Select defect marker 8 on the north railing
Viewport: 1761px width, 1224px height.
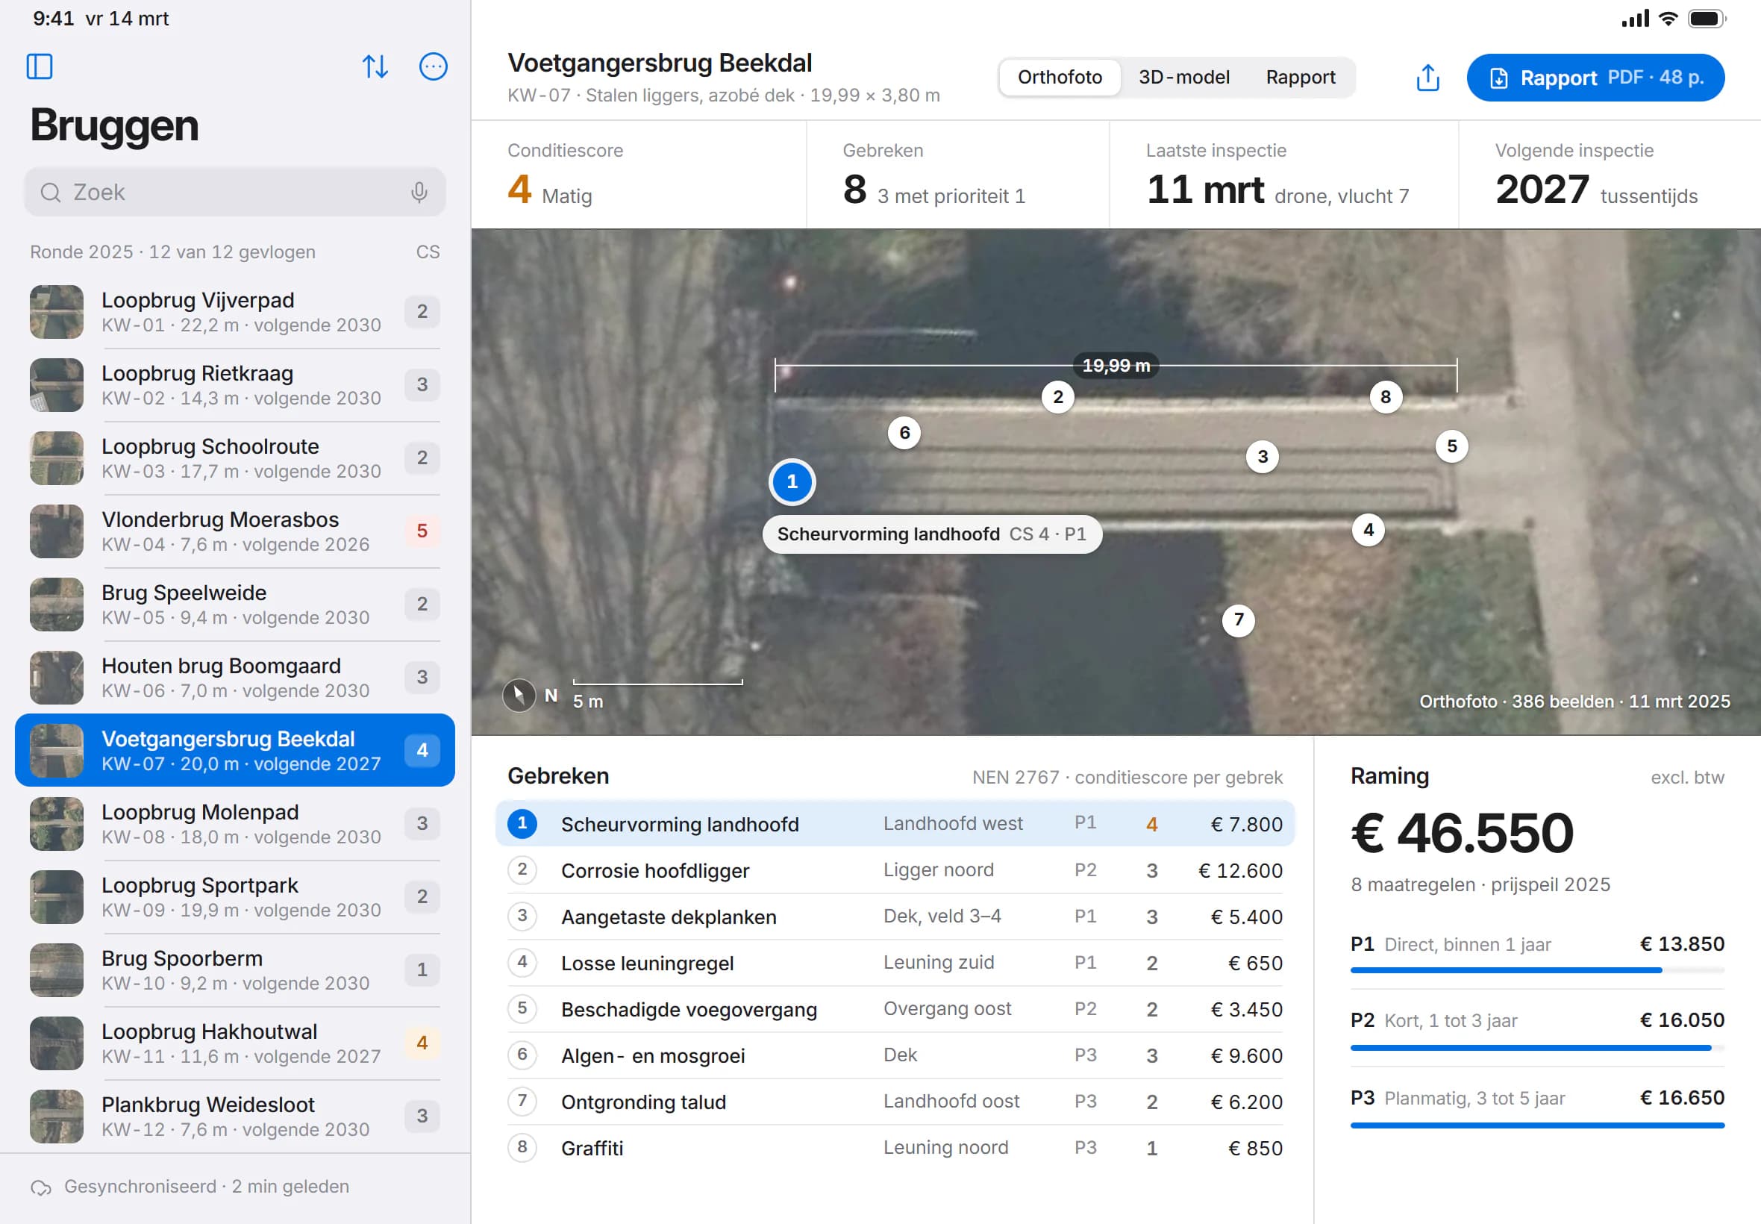click(1386, 397)
